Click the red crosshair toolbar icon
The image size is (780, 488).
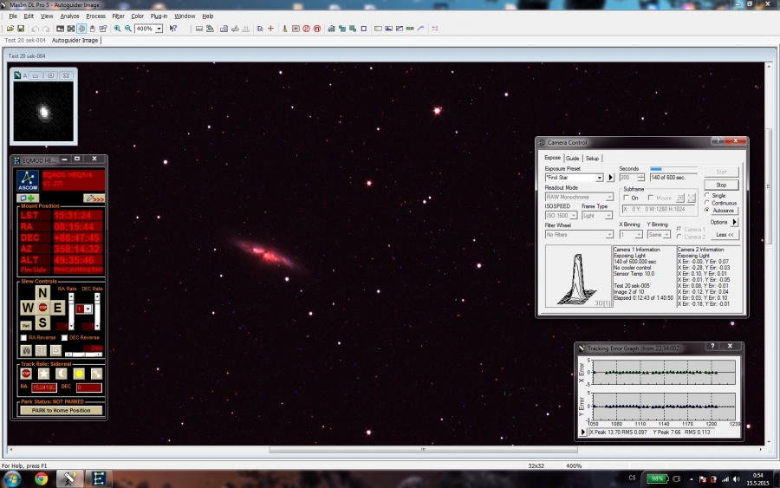(271, 29)
